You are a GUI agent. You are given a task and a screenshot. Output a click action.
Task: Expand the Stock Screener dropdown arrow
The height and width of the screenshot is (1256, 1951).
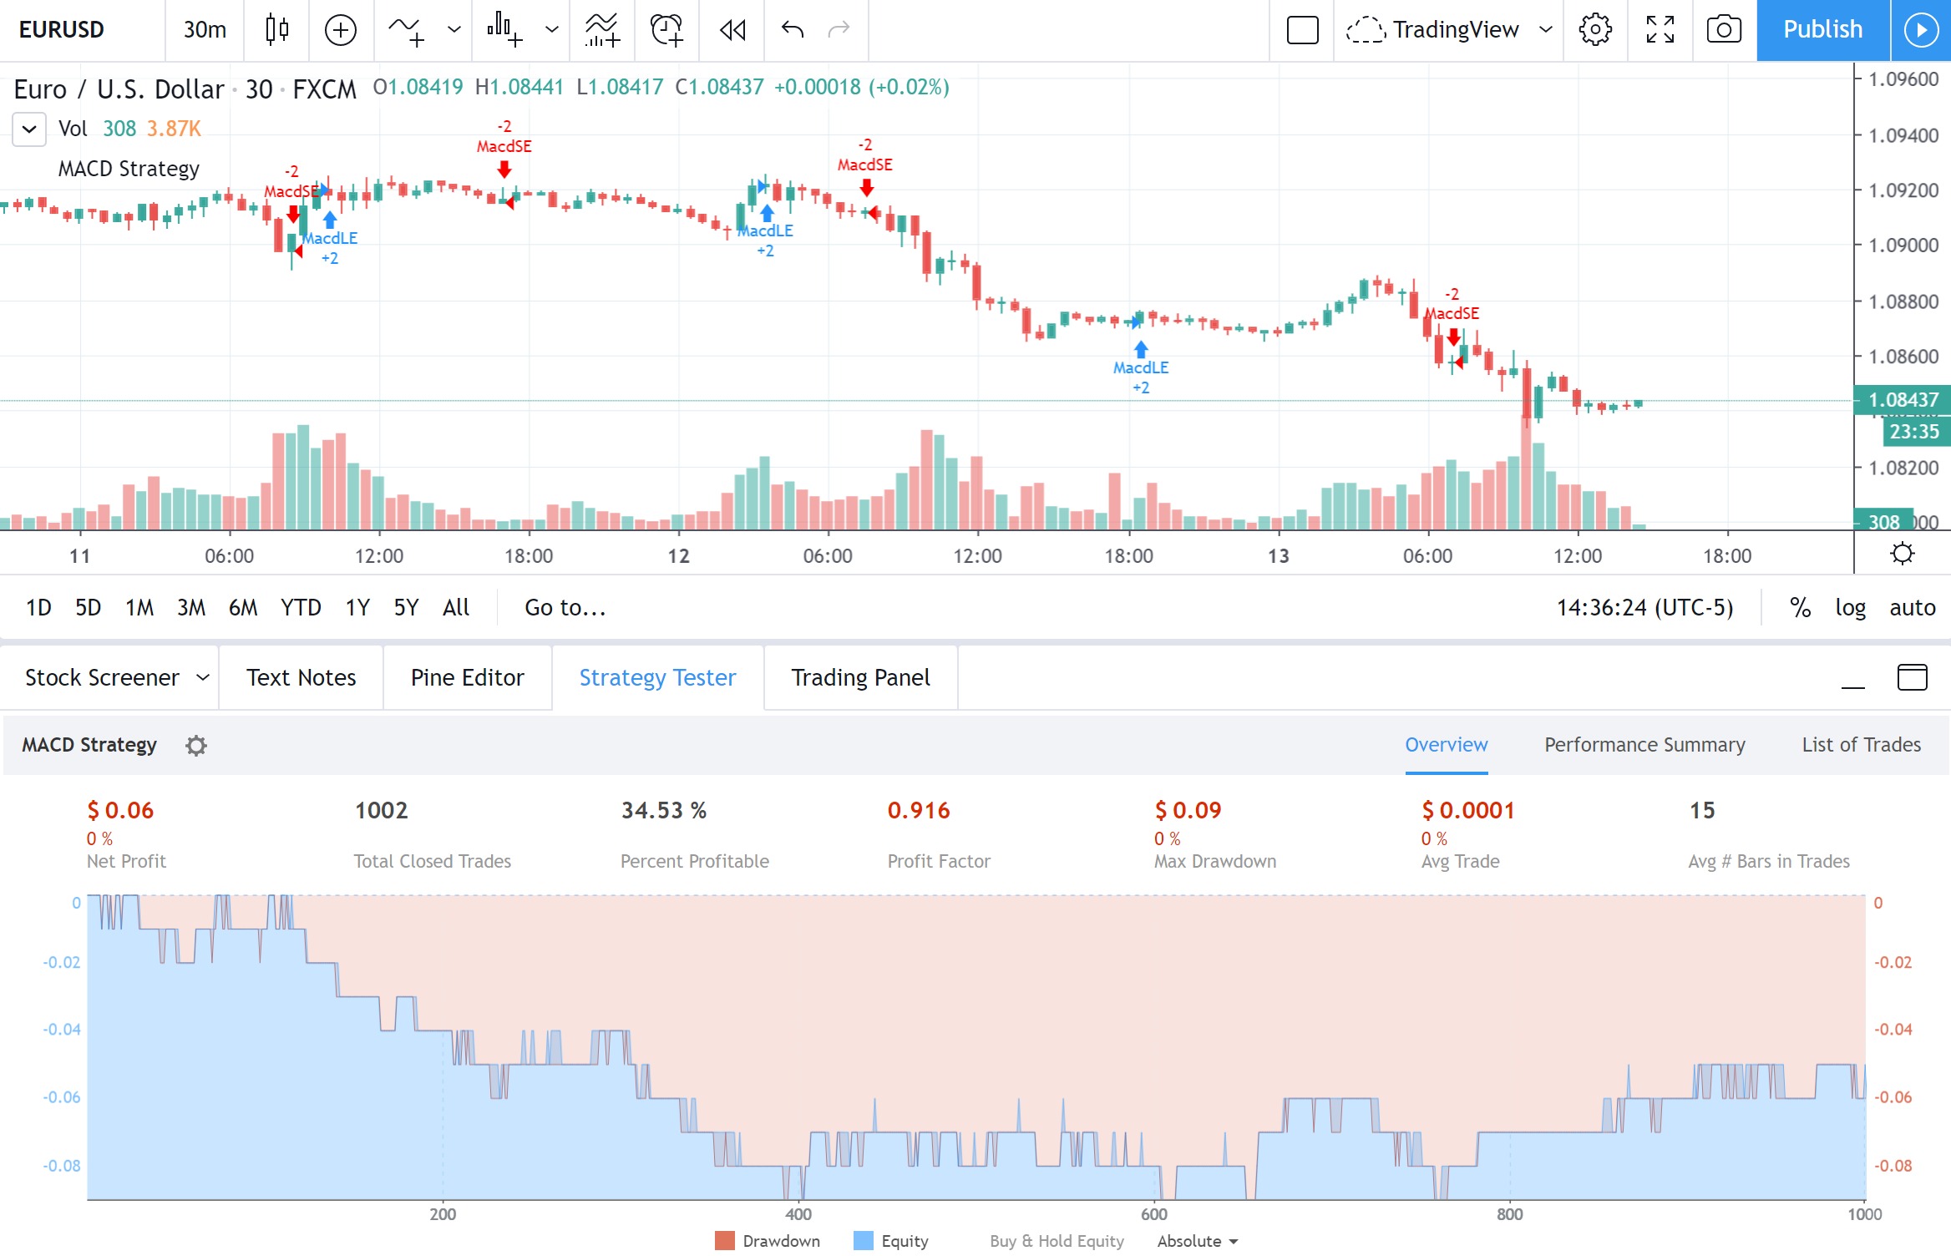click(202, 677)
